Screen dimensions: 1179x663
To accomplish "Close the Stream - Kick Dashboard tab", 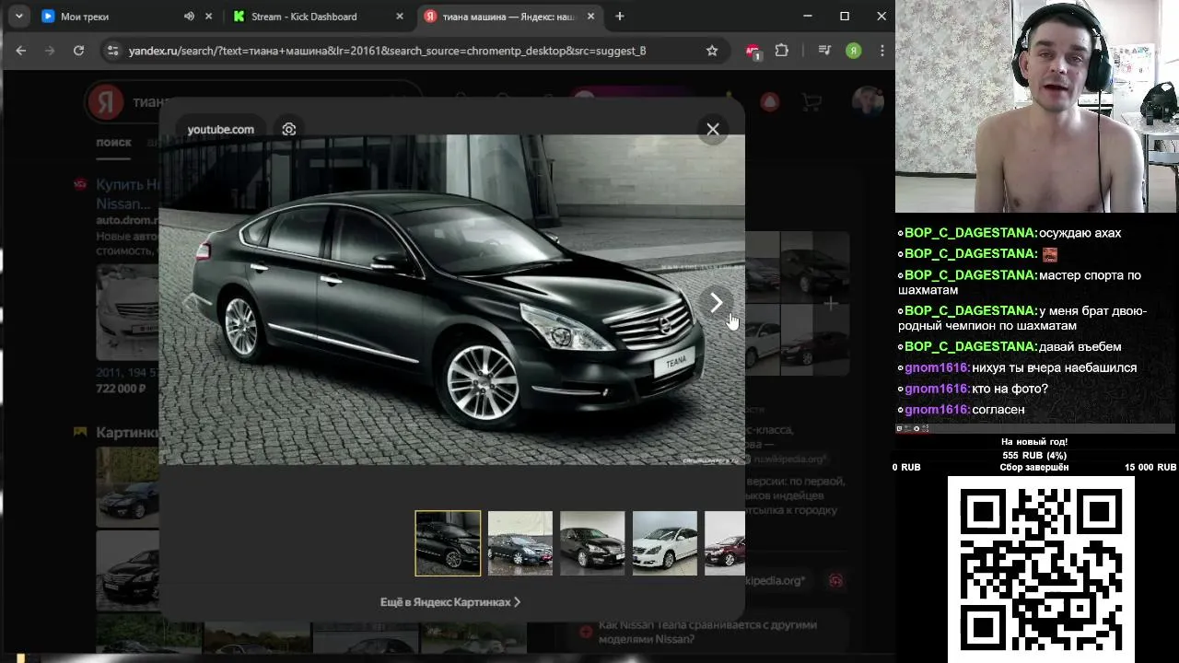I will click(400, 17).
